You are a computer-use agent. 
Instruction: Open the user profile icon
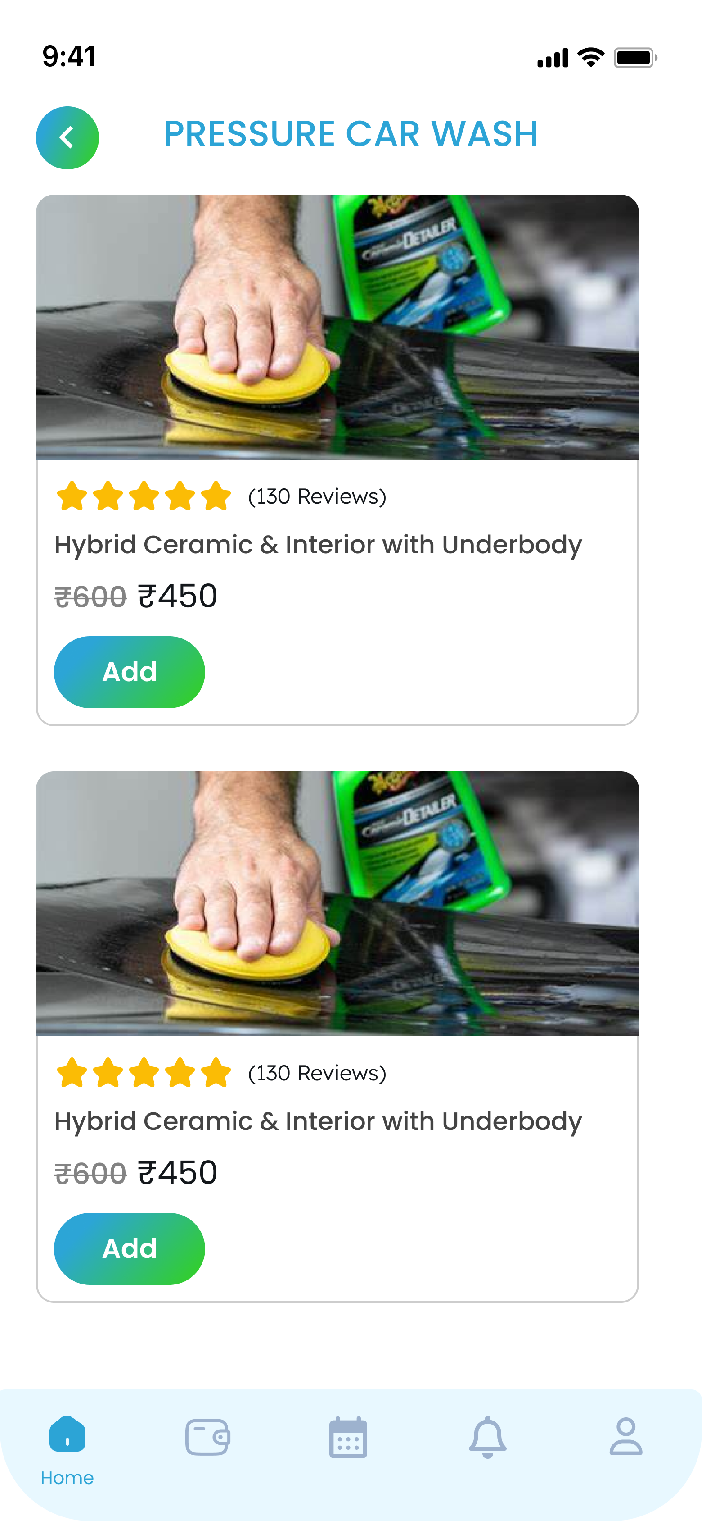pyautogui.click(x=626, y=1437)
